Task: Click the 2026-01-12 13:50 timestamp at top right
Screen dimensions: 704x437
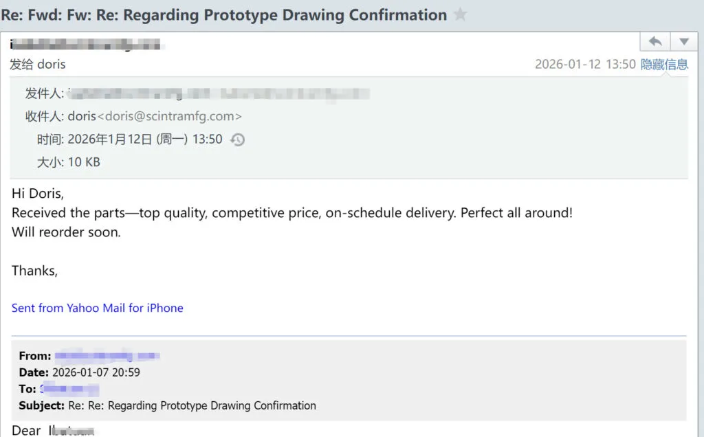Action: [585, 64]
